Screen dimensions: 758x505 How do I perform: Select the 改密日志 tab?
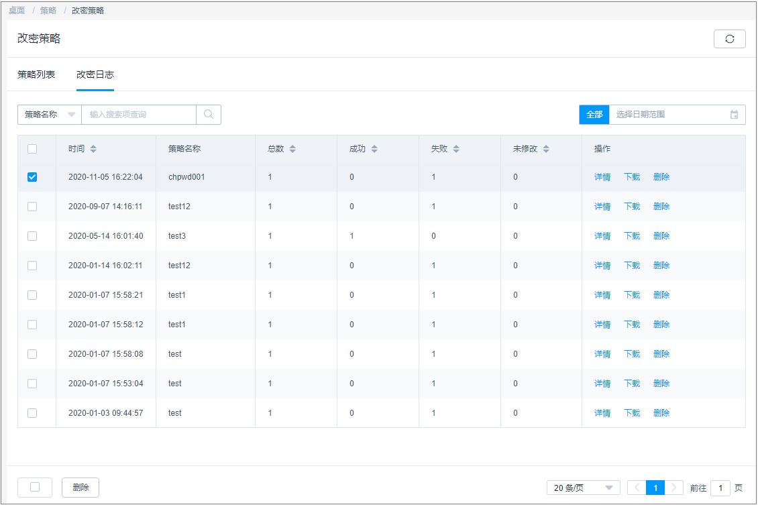(x=95, y=74)
